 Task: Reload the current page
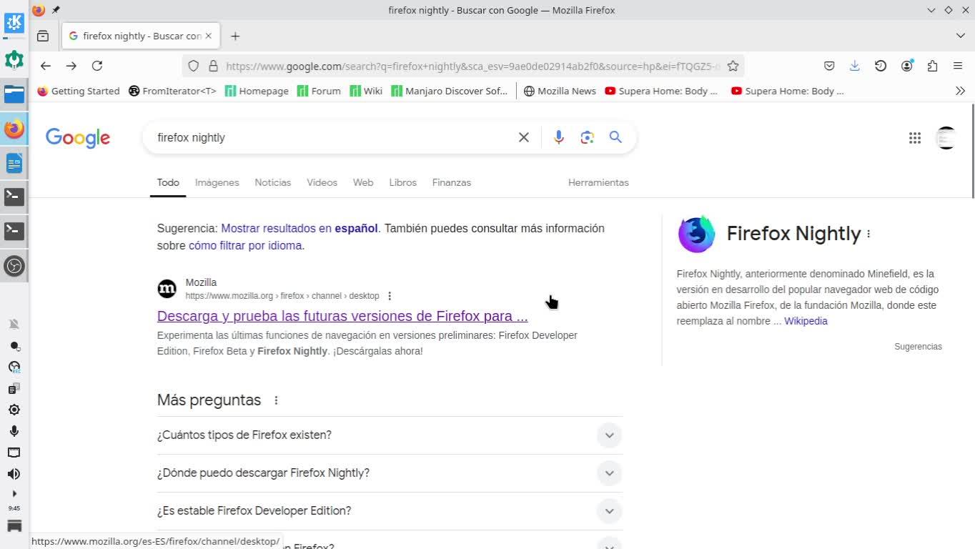(97, 66)
